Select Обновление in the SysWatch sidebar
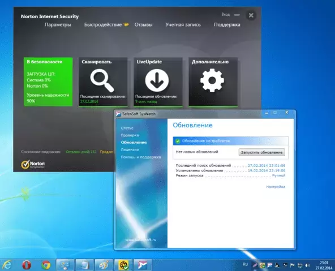This screenshot has height=271, width=335. tap(134, 143)
